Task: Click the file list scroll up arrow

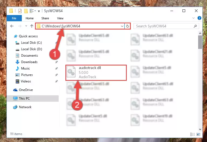Action: click(x=200, y=34)
